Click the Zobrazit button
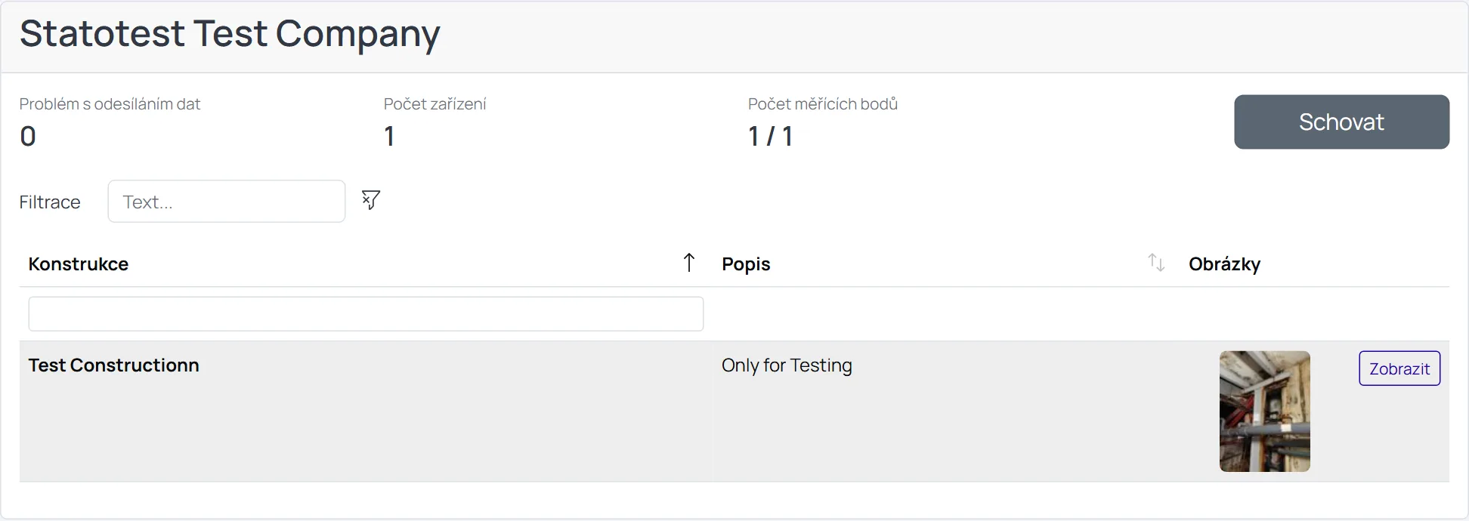Viewport: 1469px width, 521px height. (1399, 368)
